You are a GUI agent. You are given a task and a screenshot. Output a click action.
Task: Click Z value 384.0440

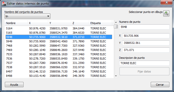pyautogui.click(x=79, y=28)
